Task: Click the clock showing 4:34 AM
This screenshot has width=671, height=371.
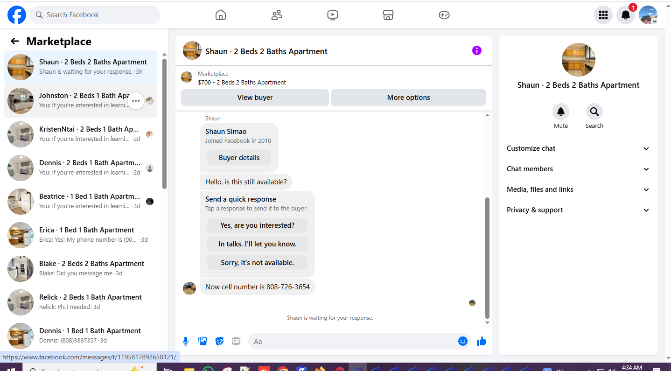Action: point(632,368)
